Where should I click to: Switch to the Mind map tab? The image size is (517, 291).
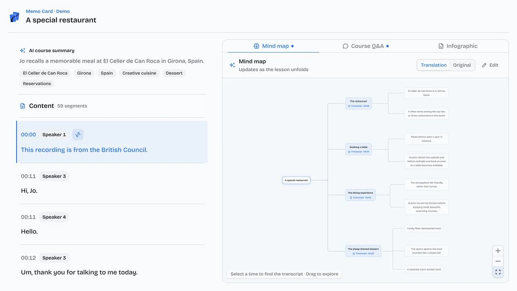point(273,46)
